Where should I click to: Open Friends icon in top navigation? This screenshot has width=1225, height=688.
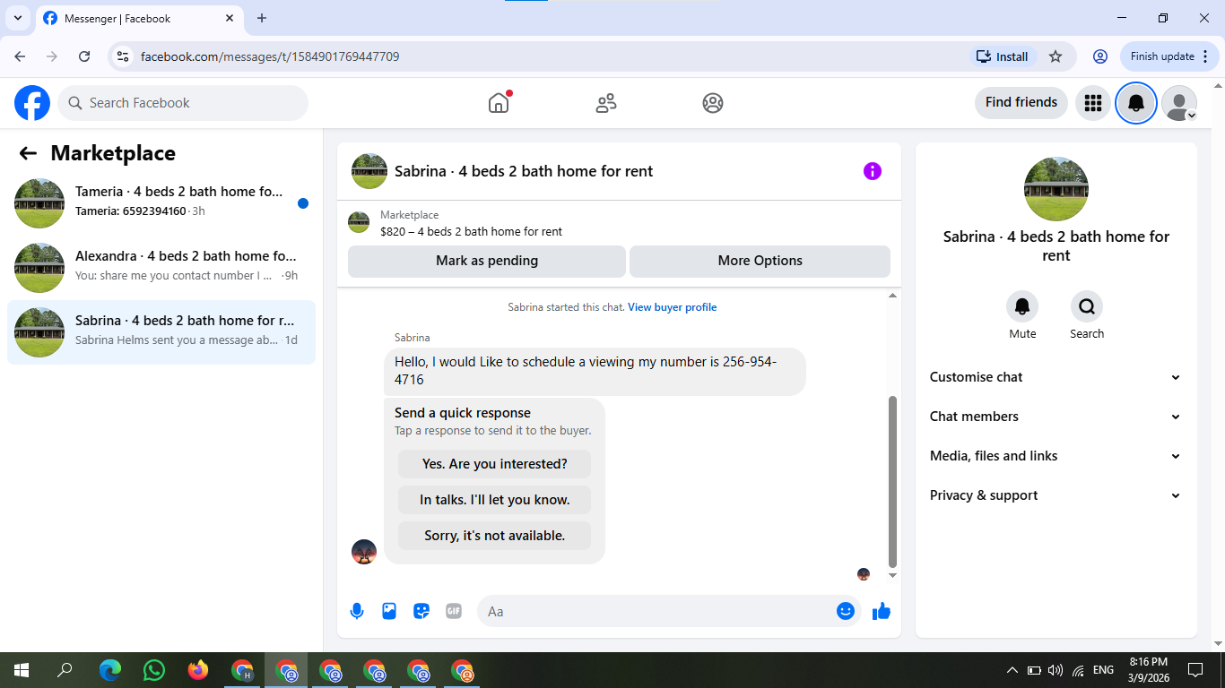606,103
